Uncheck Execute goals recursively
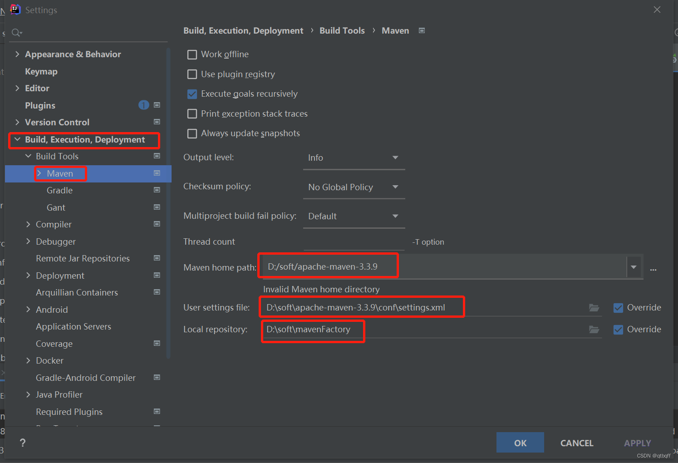678x463 pixels. click(192, 94)
